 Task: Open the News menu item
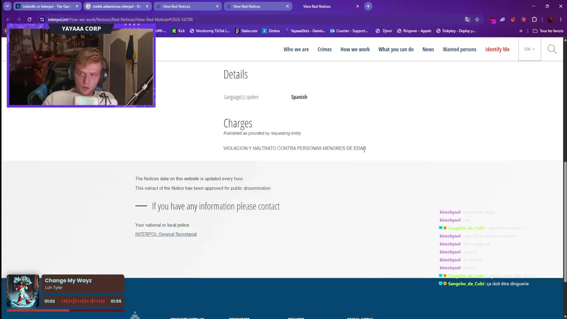[428, 49]
